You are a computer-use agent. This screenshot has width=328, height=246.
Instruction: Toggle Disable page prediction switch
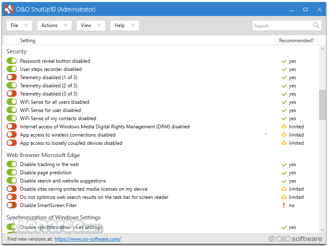(x=12, y=172)
